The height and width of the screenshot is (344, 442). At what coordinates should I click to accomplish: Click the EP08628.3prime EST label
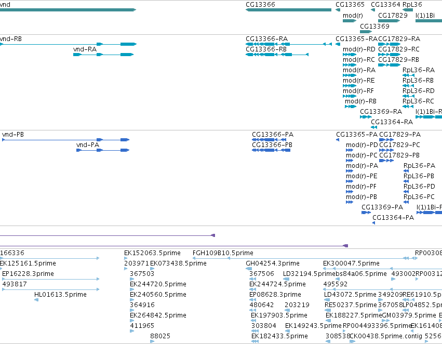coord(275,295)
